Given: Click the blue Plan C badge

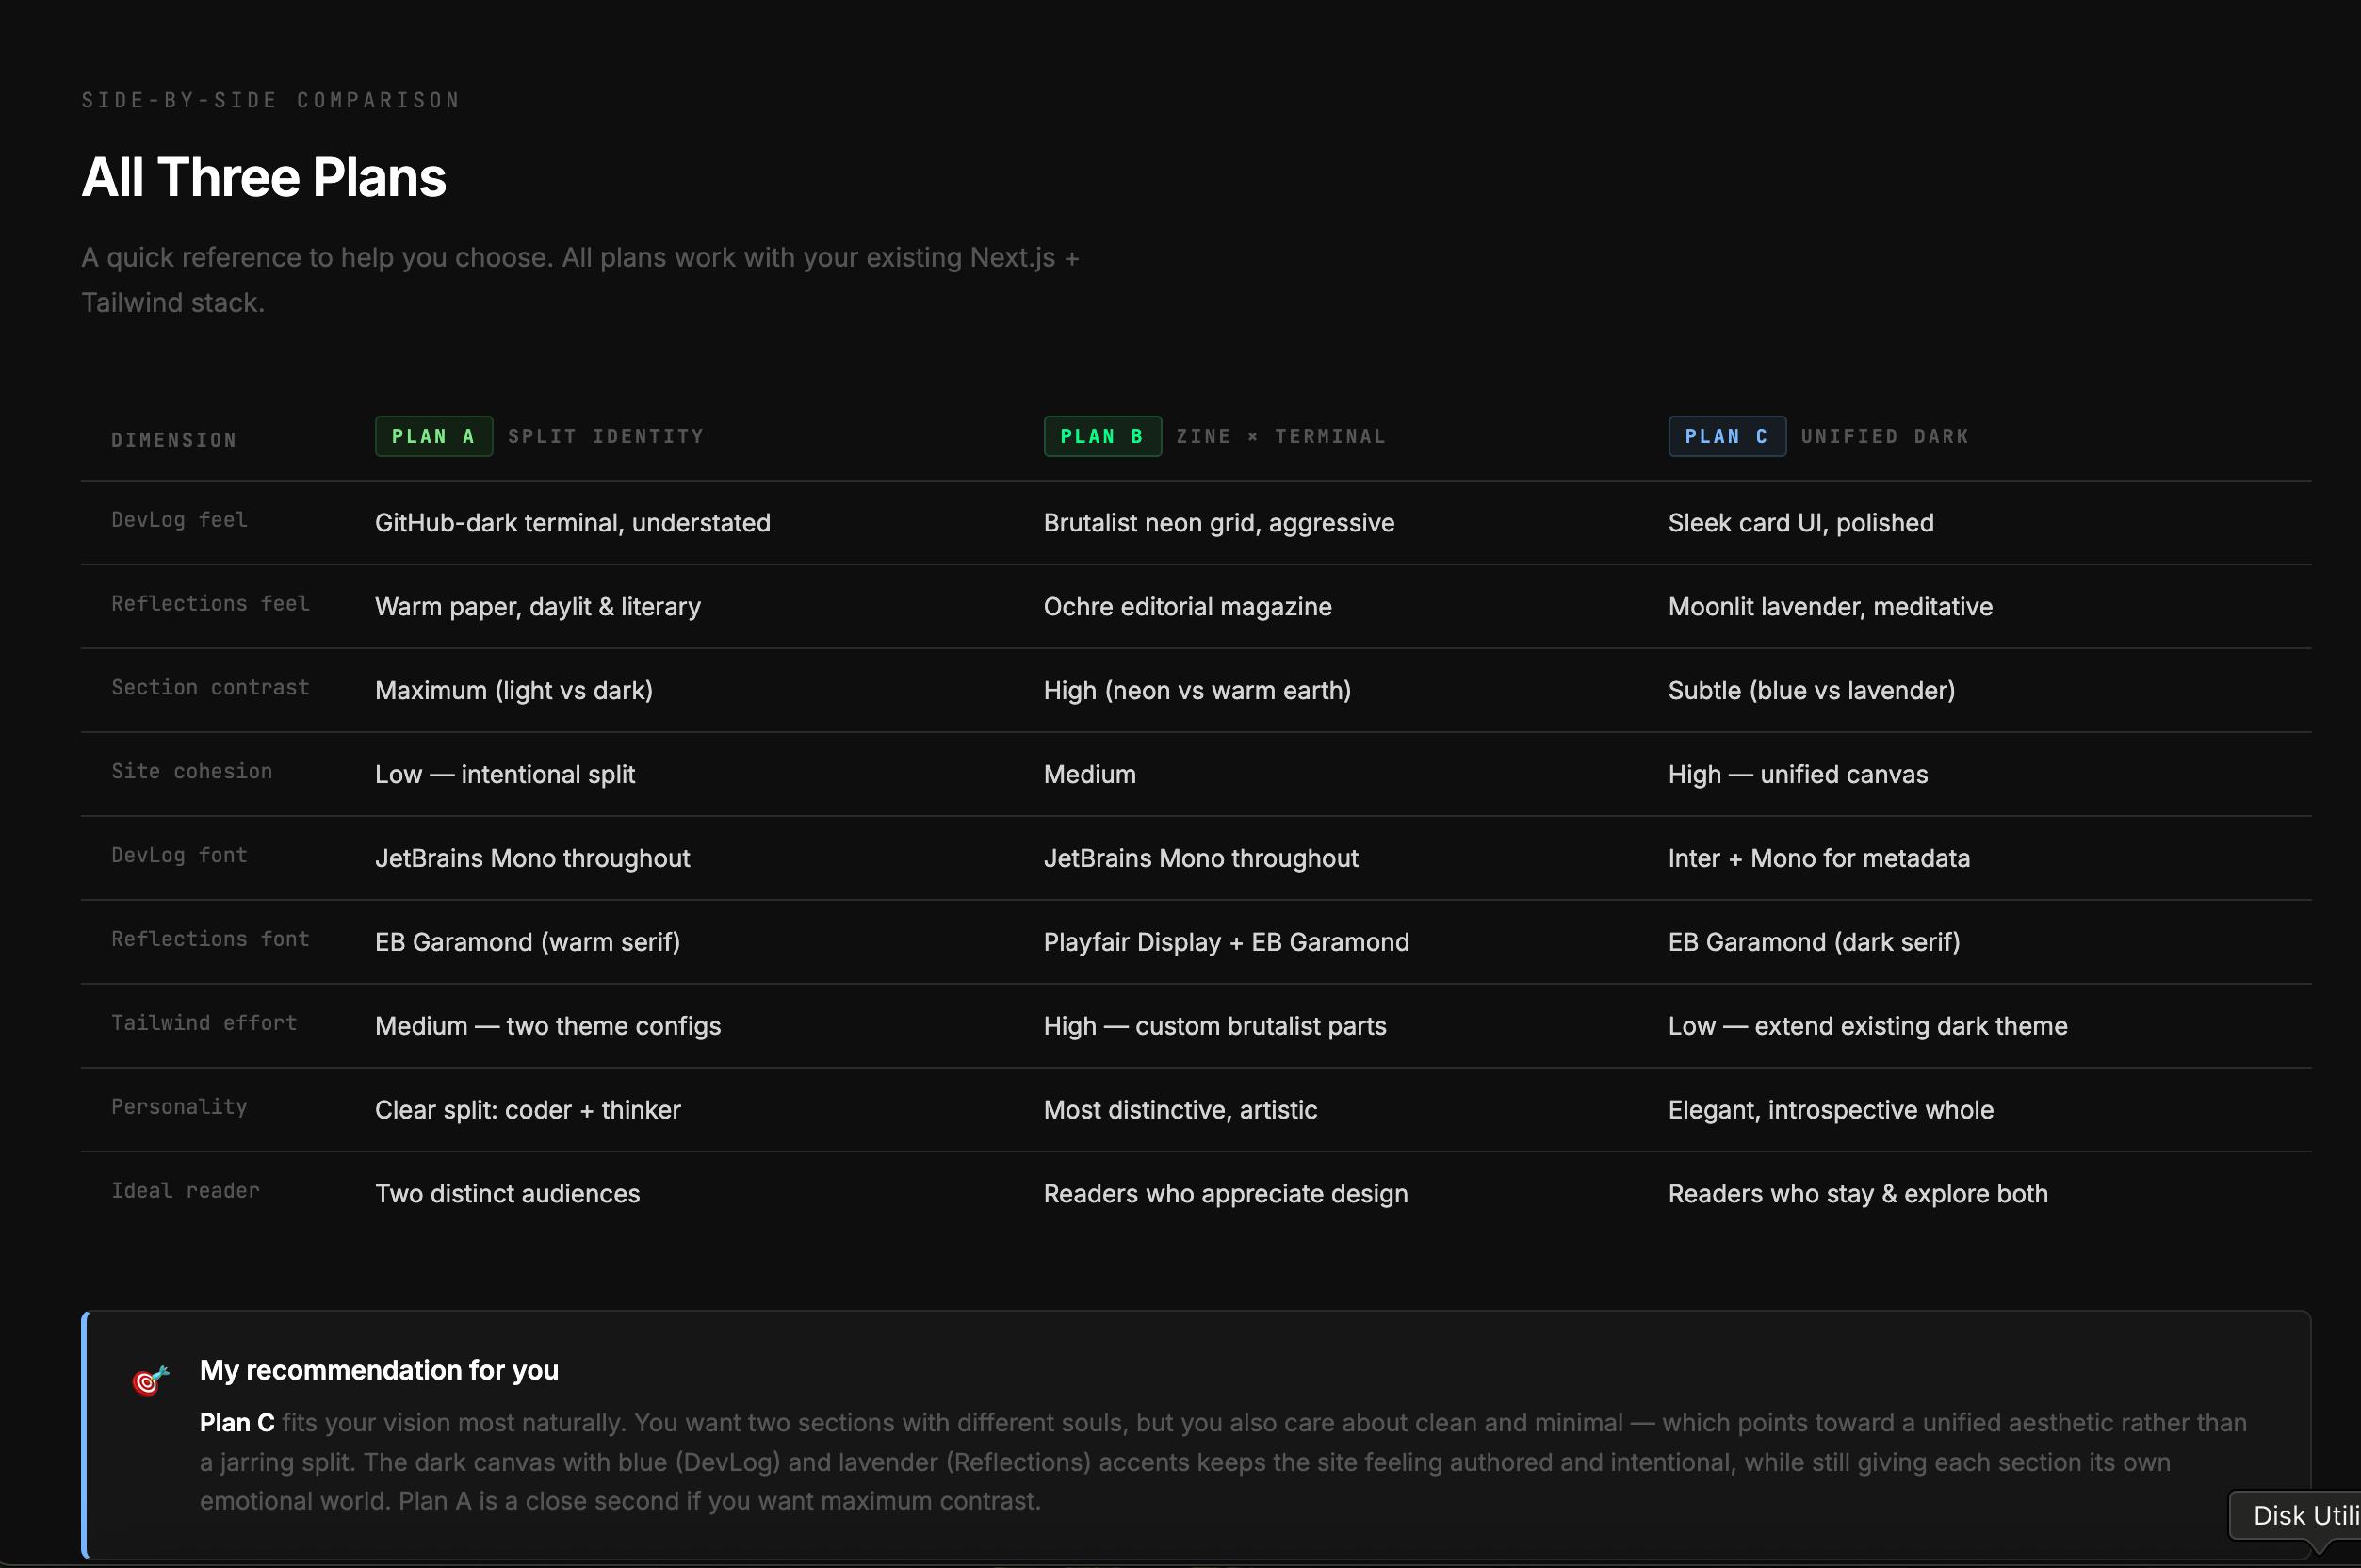Looking at the screenshot, I should coord(1726,437).
